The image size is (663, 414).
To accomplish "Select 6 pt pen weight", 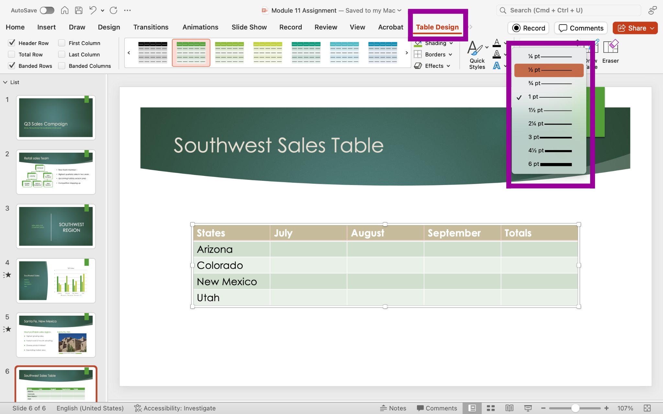I will tap(549, 164).
